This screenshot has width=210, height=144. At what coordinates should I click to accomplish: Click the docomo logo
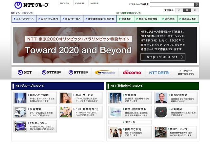tap(132, 72)
